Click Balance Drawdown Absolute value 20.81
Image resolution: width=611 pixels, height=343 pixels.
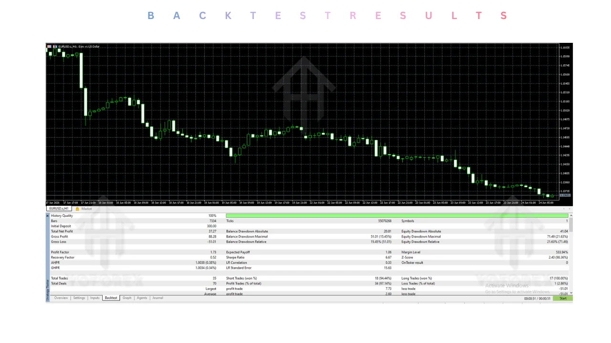388,232
